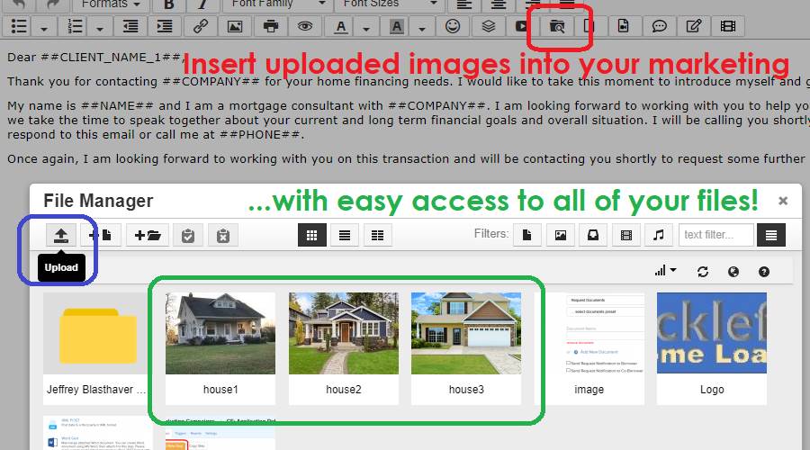Apply background highlight color
This screenshot has width=810, height=450.
[396, 26]
